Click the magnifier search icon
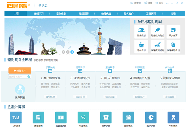This screenshot has height=130, width=190. [x=29, y=77]
